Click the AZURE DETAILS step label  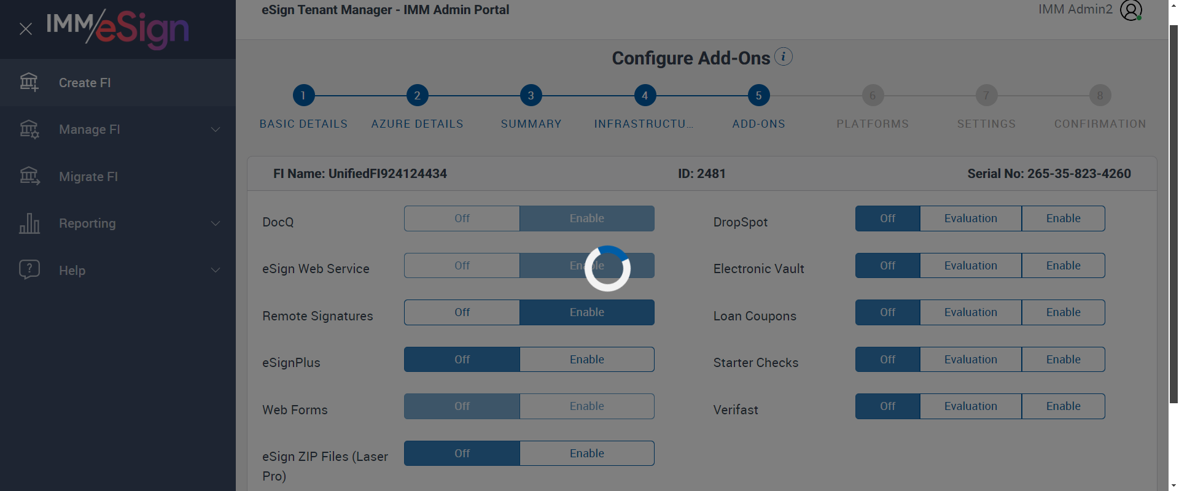(418, 124)
